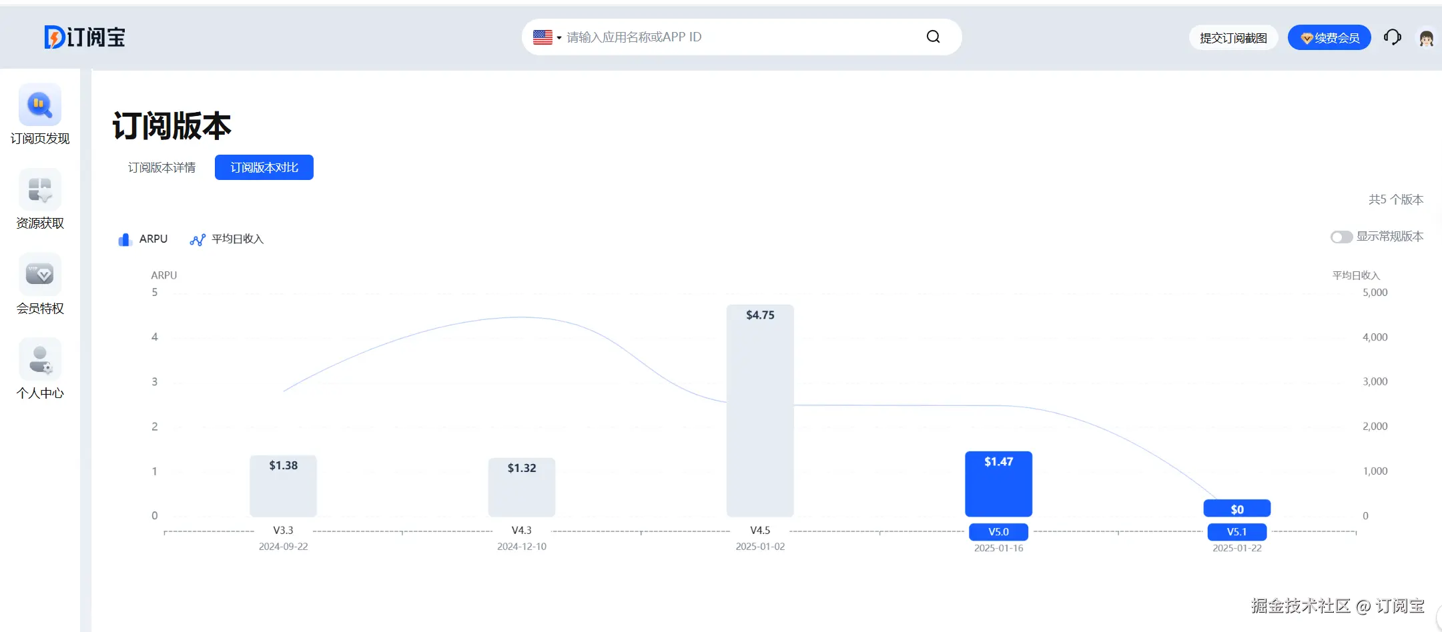Toggle ARPU legend series visibility
This screenshot has width=1442, height=632.
143,239
